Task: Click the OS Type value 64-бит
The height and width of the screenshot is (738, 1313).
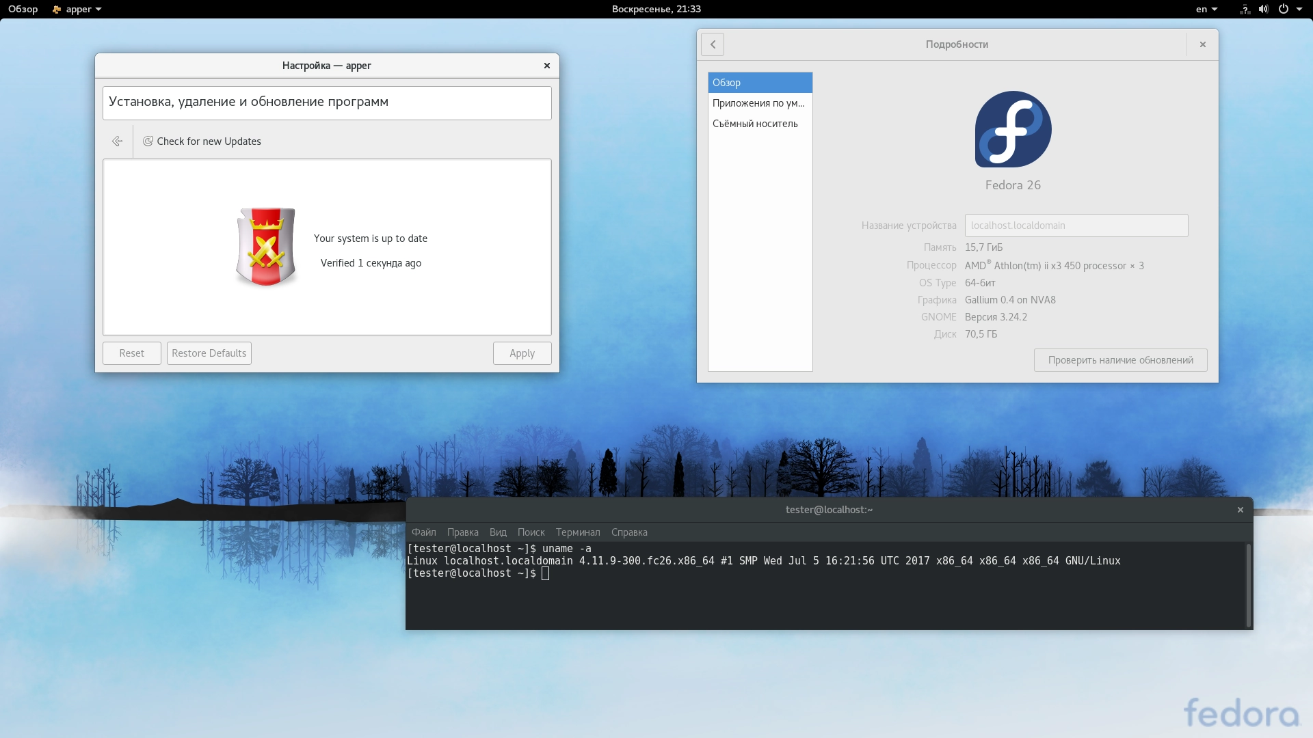Action: (x=980, y=283)
